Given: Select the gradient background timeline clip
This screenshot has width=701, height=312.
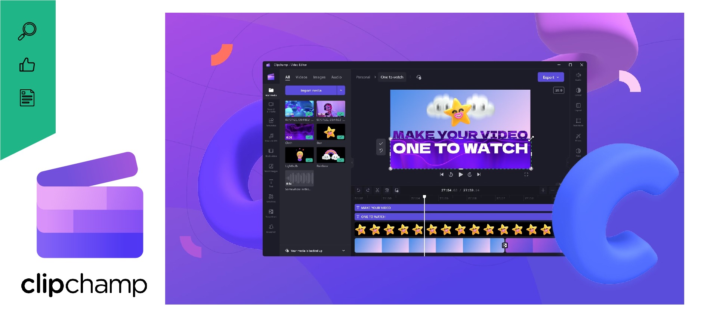Looking at the screenshot, I should (429, 245).
